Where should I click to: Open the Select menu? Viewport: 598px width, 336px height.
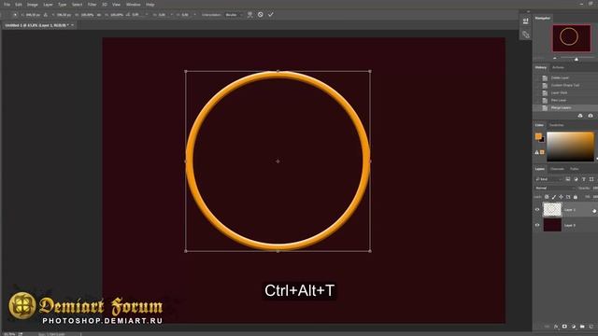click(77, 5)
